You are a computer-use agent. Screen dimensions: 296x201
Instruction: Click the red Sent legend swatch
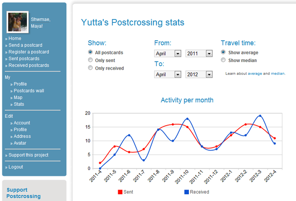120,192
